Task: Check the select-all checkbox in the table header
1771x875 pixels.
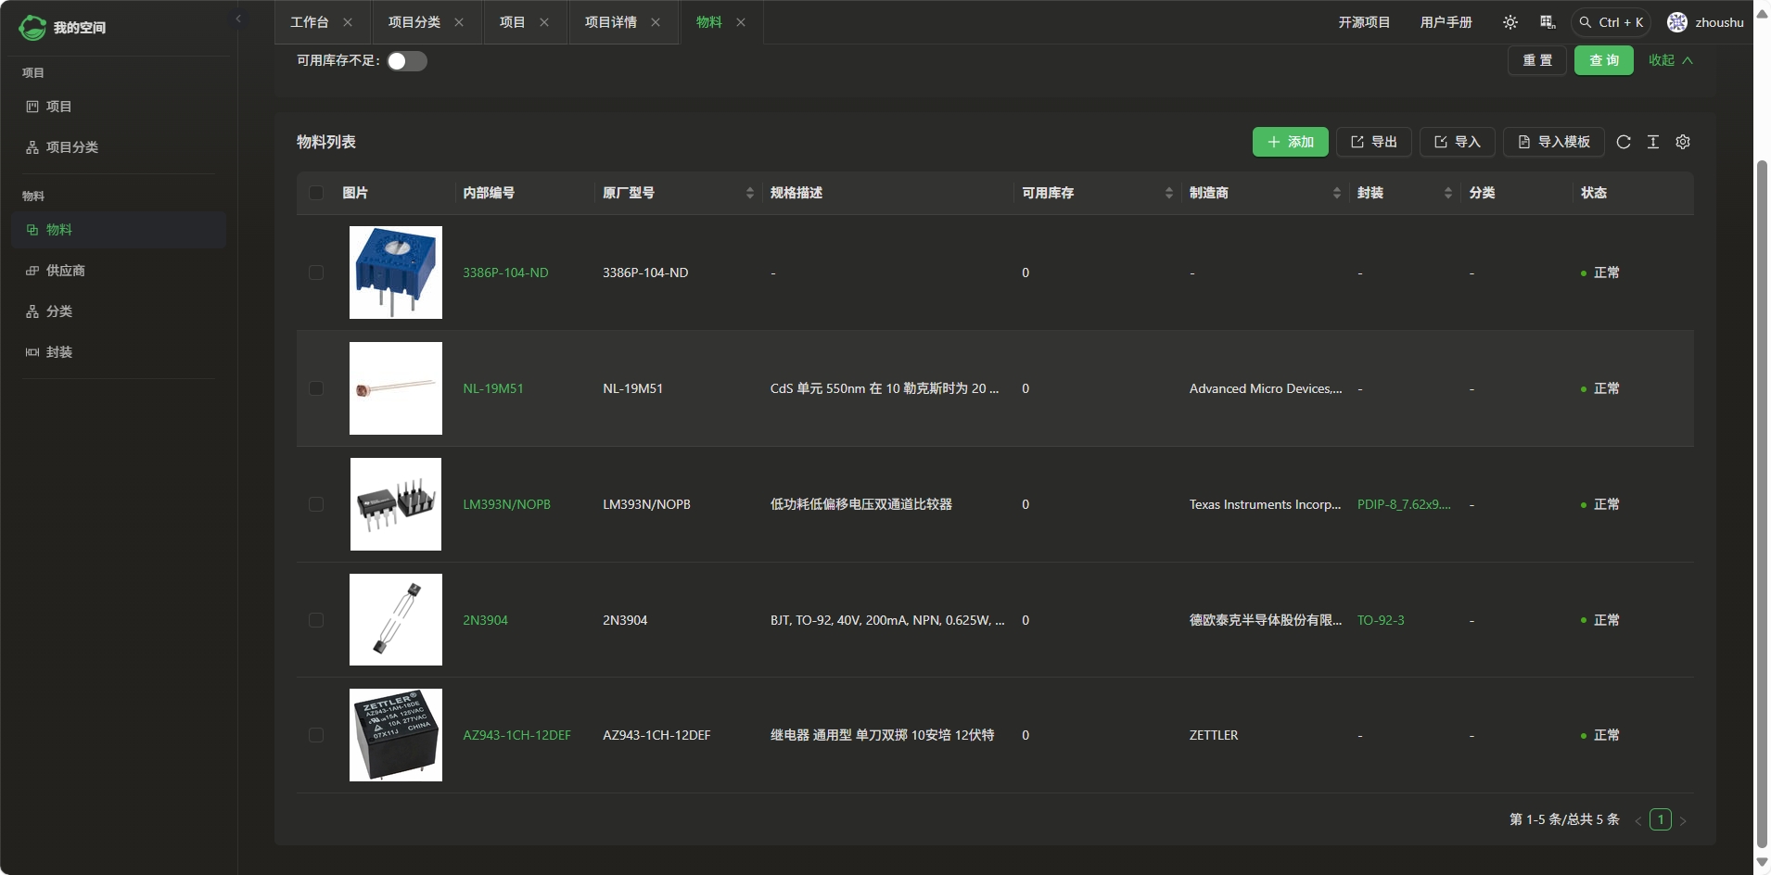Action: coord(316,193)
